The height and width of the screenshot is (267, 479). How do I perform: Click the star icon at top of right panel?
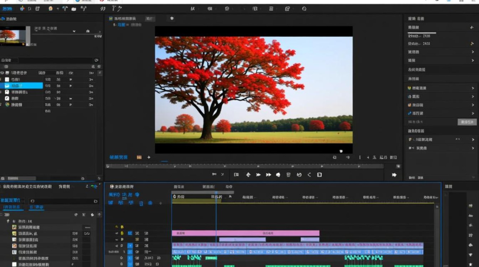tap(472, 27)
